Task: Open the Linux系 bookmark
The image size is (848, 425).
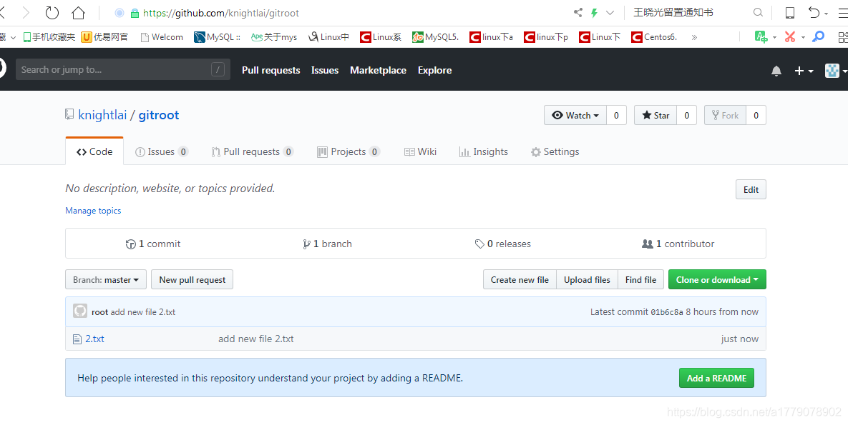Action: click(381, 36)
